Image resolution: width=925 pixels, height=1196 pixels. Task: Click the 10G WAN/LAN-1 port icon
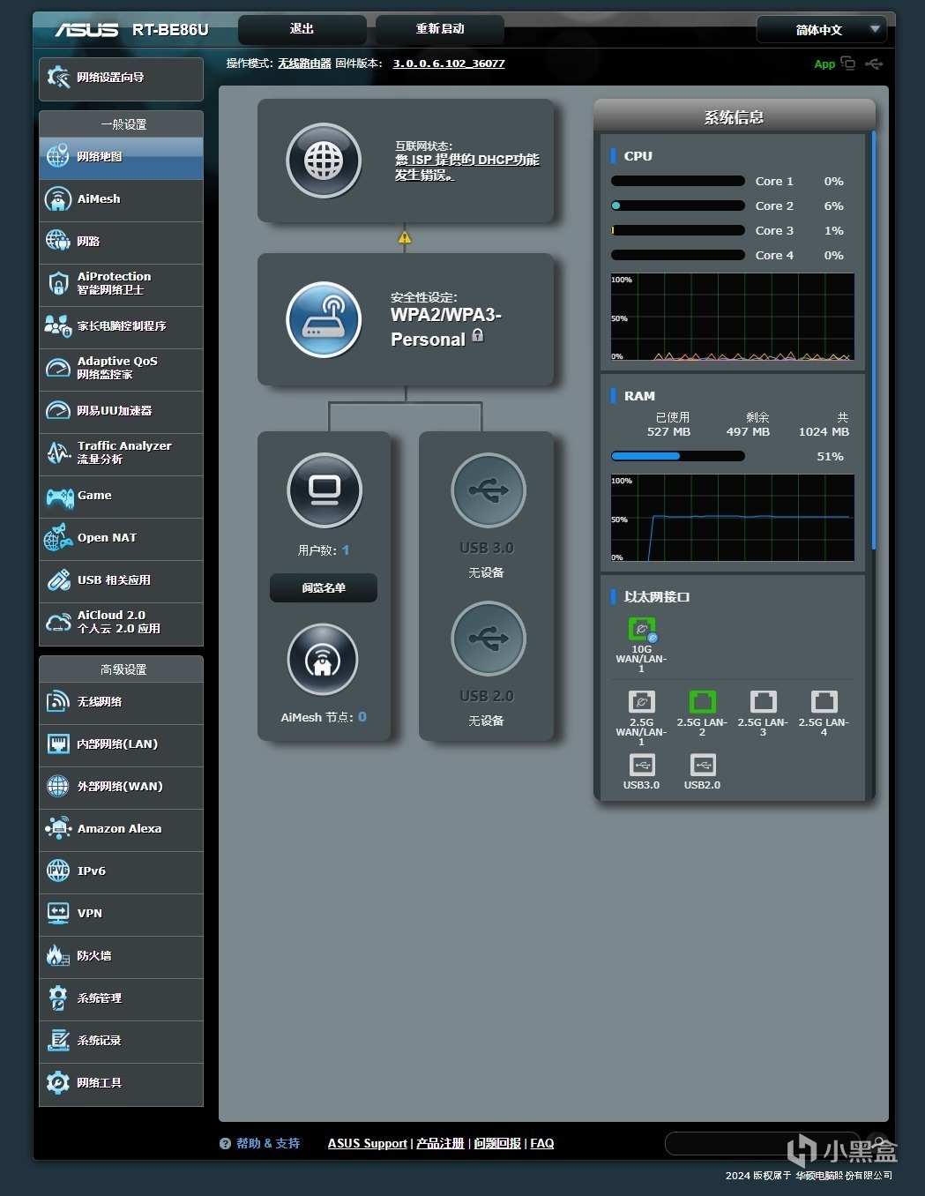pyautogui.click(x=642, y=630)
